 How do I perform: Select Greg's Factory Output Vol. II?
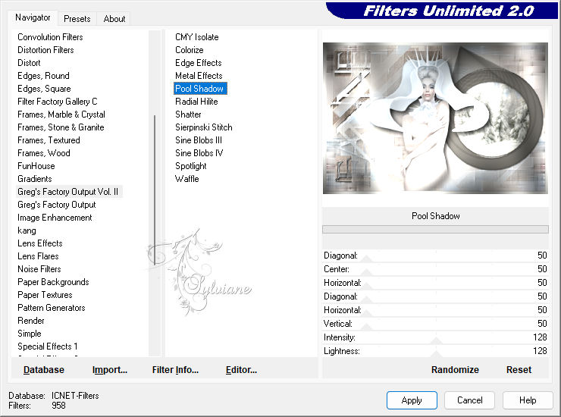coord(67,192)
